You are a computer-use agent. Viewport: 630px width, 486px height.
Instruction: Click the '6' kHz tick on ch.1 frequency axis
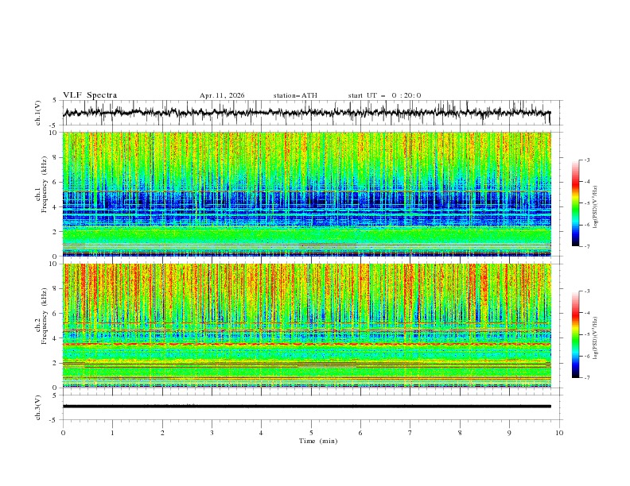click(x=56, y=182)
